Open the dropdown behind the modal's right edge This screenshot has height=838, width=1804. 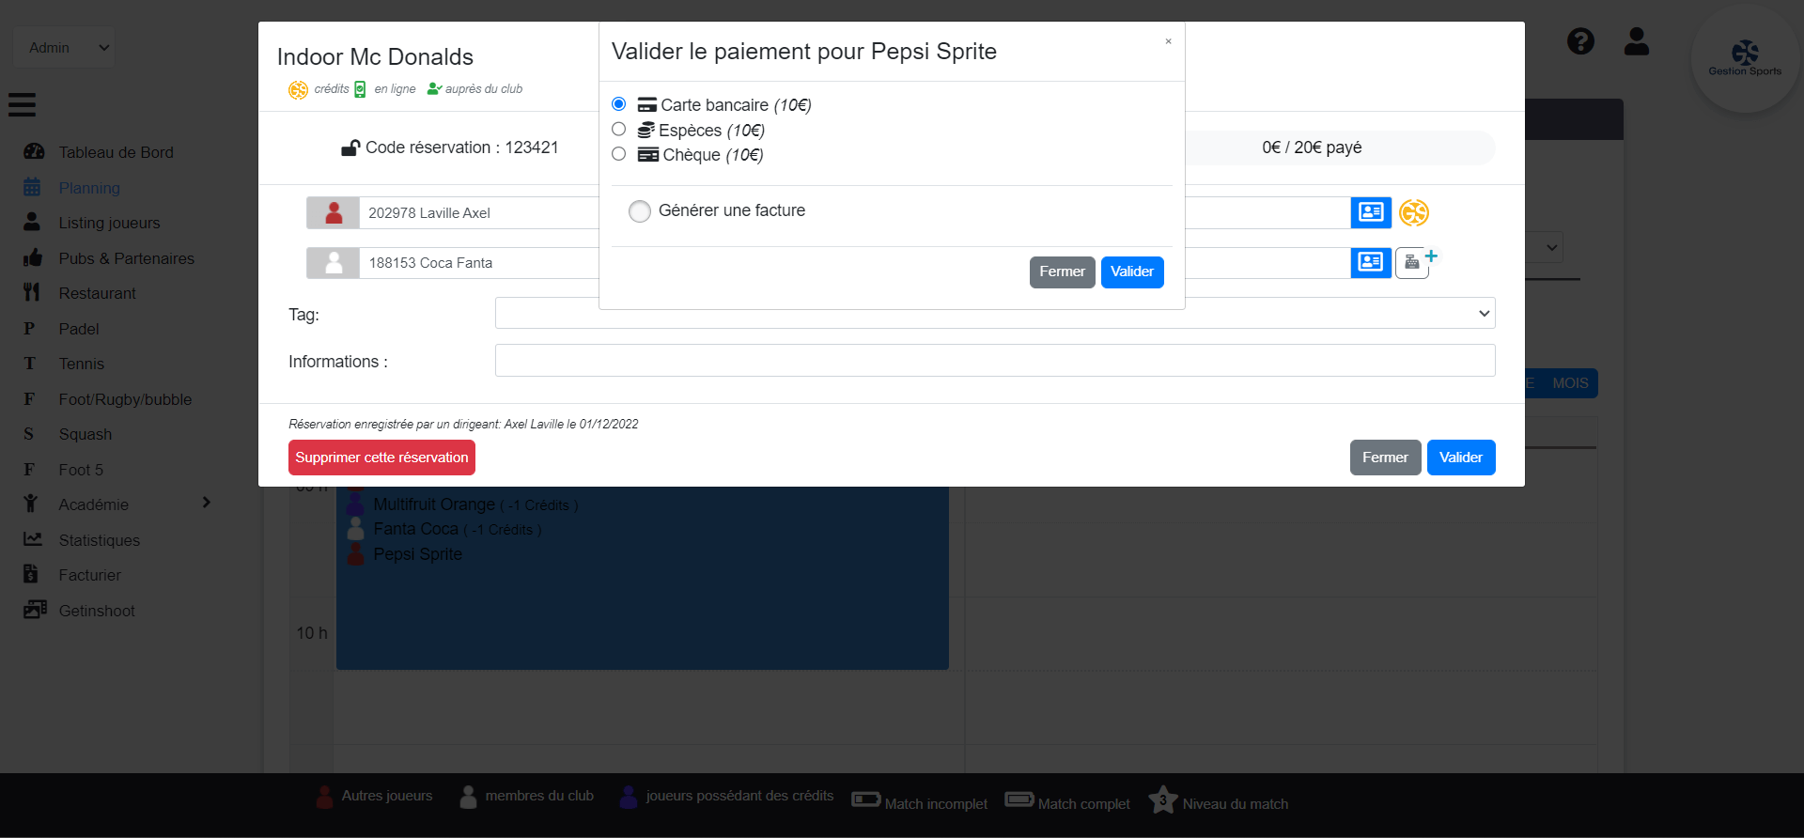pos(1551,248)
